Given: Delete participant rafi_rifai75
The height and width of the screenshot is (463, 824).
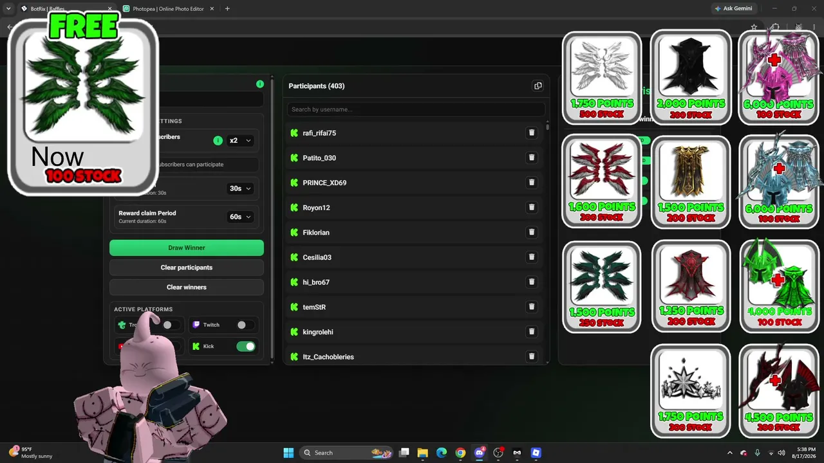Looking at the screenshot, I should [532, 133].
